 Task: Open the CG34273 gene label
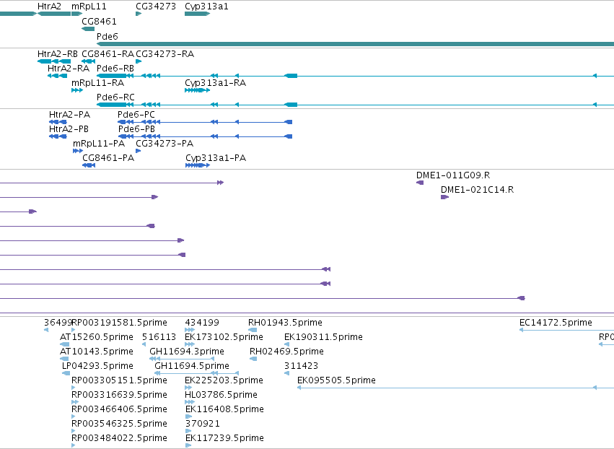click(x=156, y=6)
